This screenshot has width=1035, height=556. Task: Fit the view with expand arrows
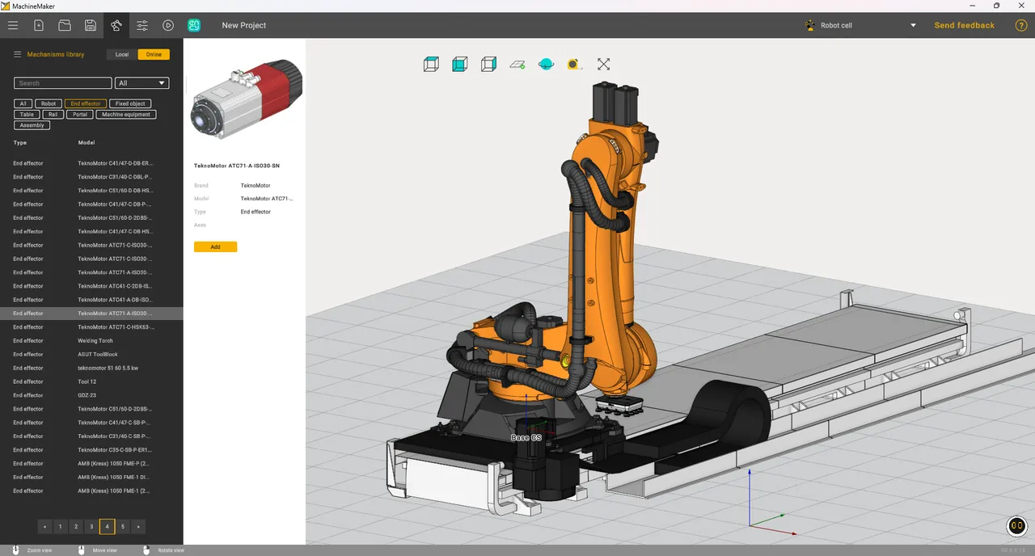coord(603,64)
